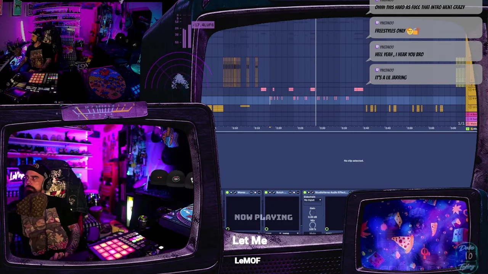The height and width of the screenshot is (274, 488).
Task: Open the second 'none' dropdown under Butch
Action: (291, 233)
